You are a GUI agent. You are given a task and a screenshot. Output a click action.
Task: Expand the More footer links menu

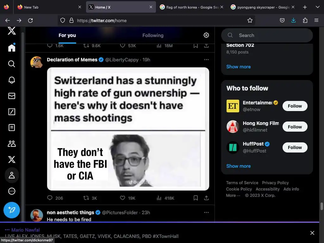pyautogui.click(x=233, y=196)
